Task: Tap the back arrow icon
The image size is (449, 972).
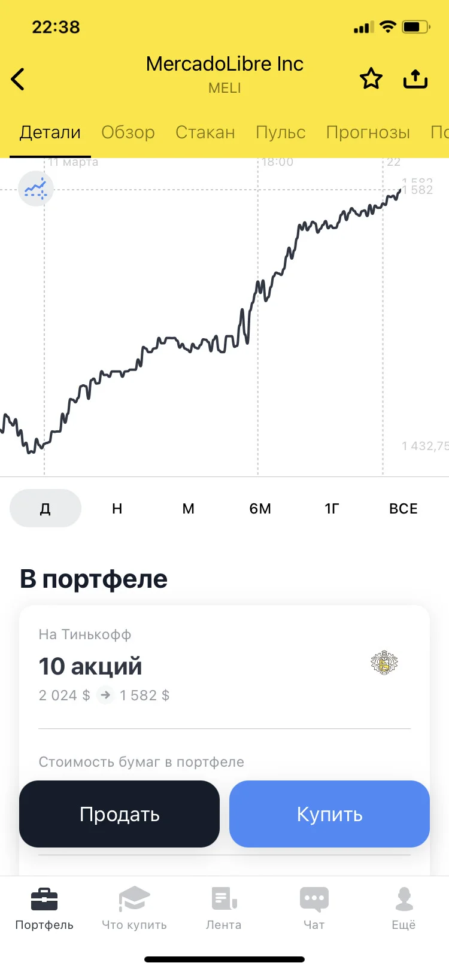Action: [18, 79]
